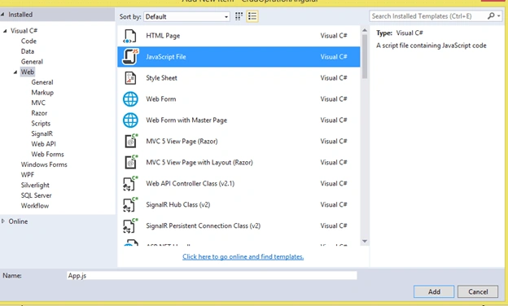508x306 pixels.
Task: Select General under the Web node
Action: [42, 82]
